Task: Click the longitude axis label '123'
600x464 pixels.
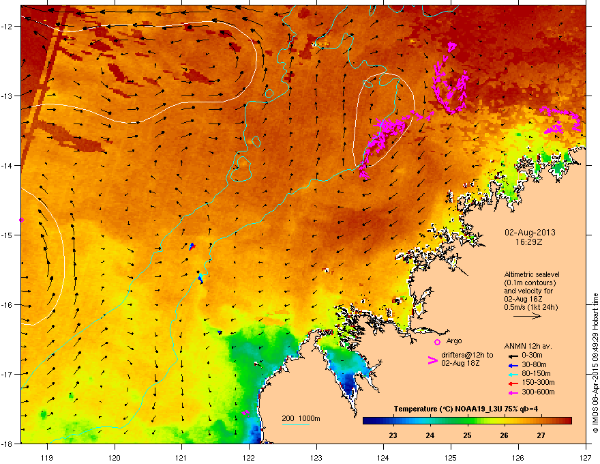Action: [x=316, y=457]
